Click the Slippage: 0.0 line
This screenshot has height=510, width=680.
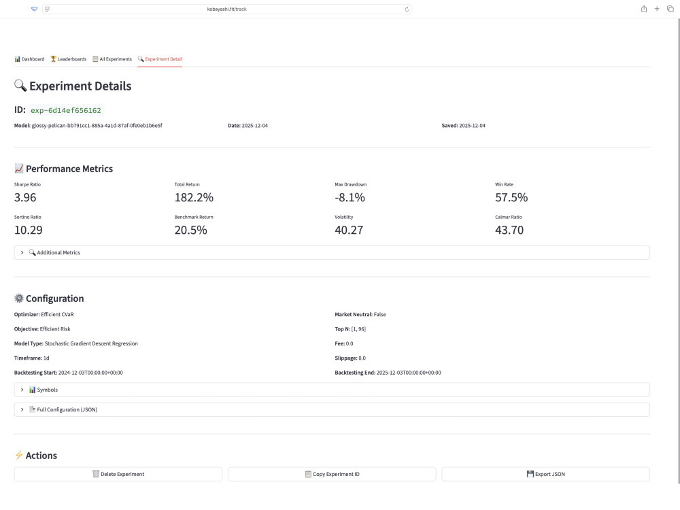pos(350,358)
